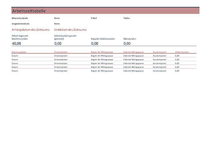208x160 pixels.
Task: Click the E-Mail field in employee row
Action: coord(94,18)
